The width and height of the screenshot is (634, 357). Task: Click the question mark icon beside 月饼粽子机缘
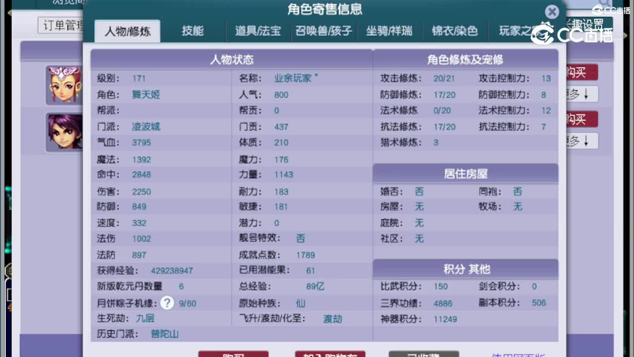click(167, 302)
